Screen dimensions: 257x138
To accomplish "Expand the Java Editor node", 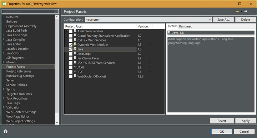I will [x=4, y=44].
